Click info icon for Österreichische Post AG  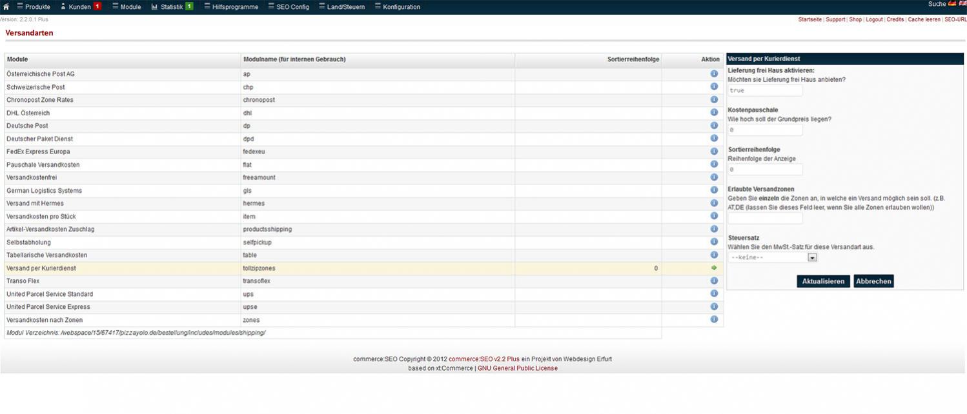pyautogui.click(x=714, y=74)
